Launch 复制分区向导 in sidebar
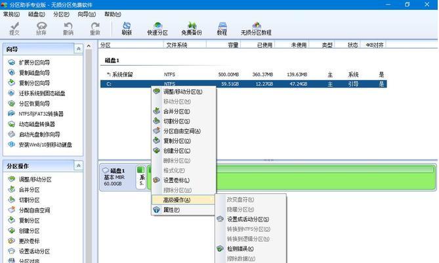 point(29,83)
